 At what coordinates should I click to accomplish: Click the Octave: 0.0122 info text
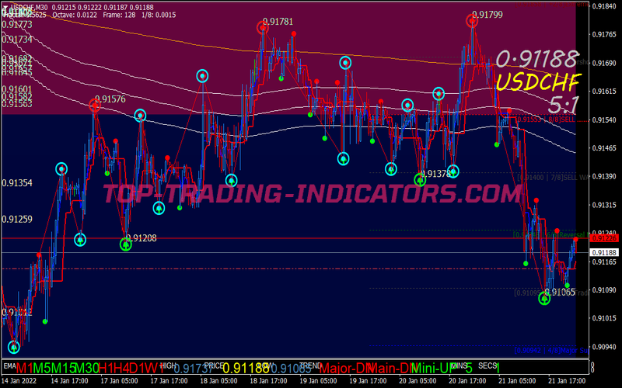point(75,15)
